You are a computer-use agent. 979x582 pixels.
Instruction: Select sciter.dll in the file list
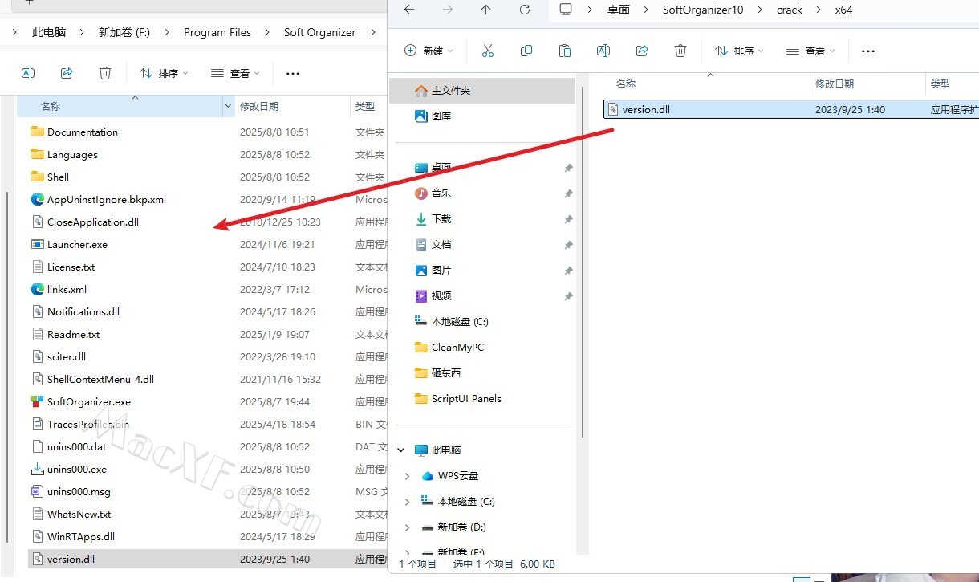(x=67, y=356)
